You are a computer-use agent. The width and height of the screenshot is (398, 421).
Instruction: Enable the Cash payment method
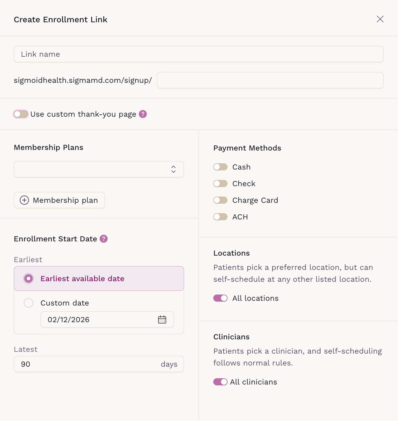click(x=220, y=167)
